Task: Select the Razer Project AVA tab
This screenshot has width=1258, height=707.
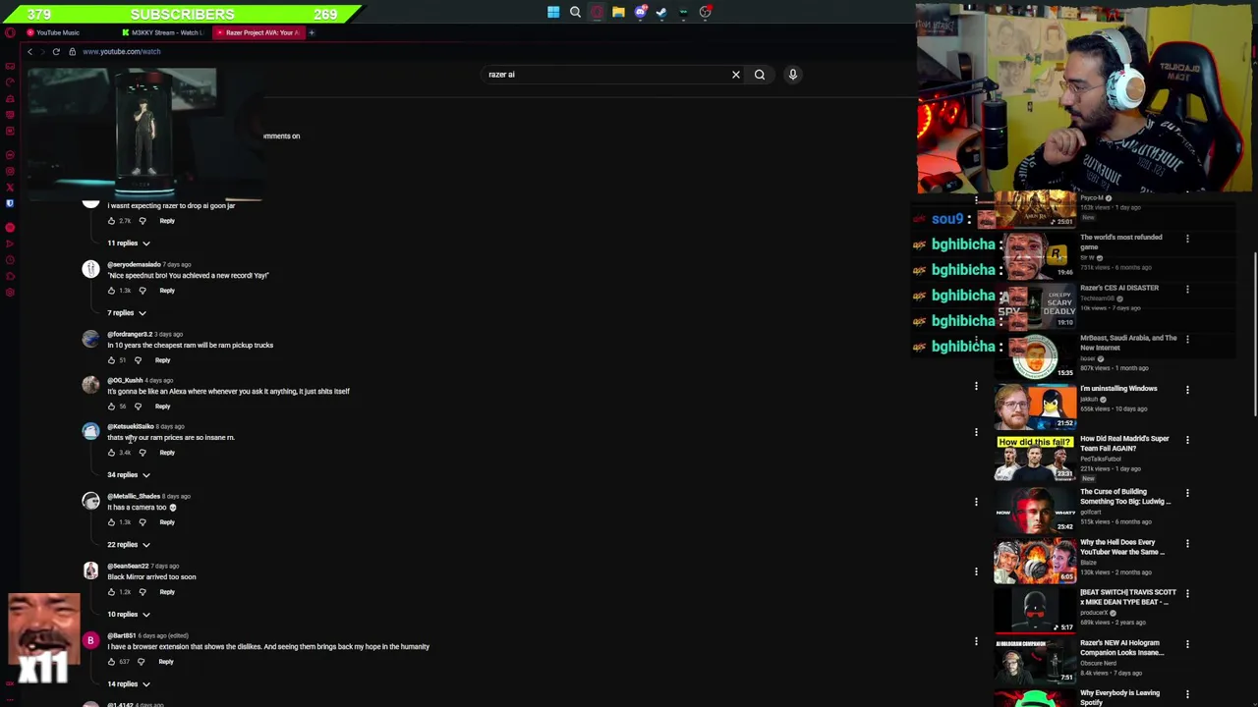Action: click(257, 32)
